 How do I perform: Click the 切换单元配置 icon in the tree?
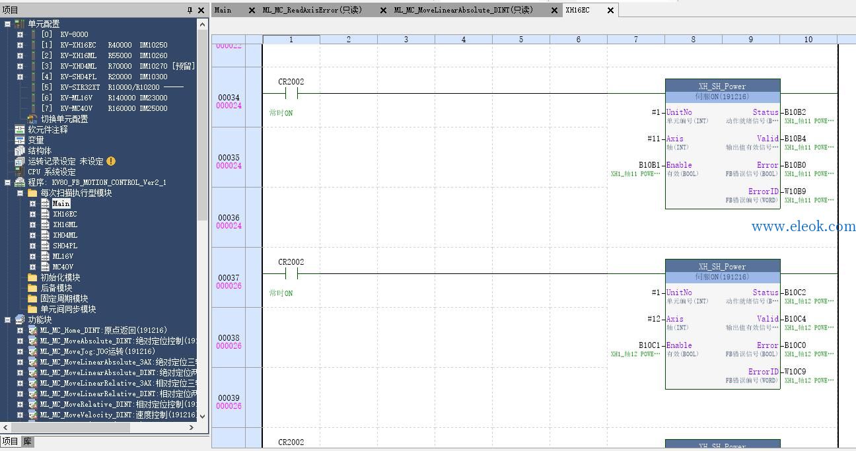pos(33,119)
